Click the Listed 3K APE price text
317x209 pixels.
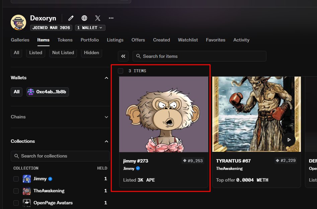pos(139,180)
